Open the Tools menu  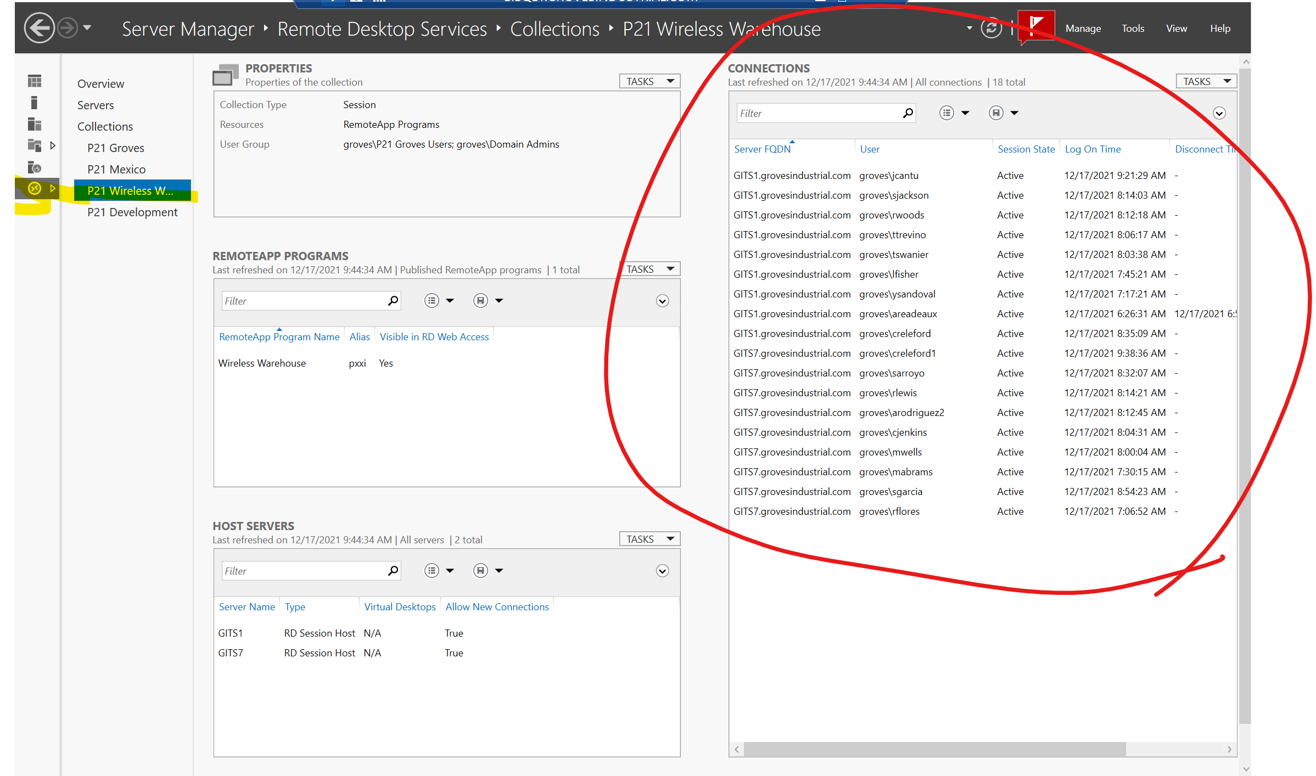(1133, 29)
